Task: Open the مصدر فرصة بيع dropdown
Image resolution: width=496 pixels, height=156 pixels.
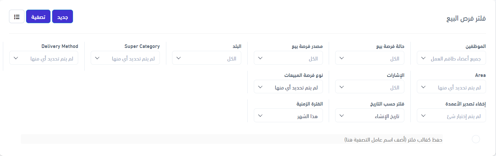Action: coord(288,58)
